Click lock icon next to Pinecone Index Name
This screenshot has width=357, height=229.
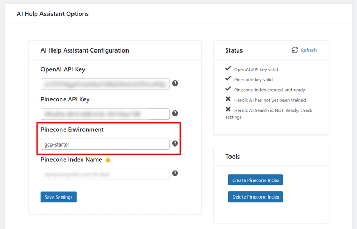108,159
